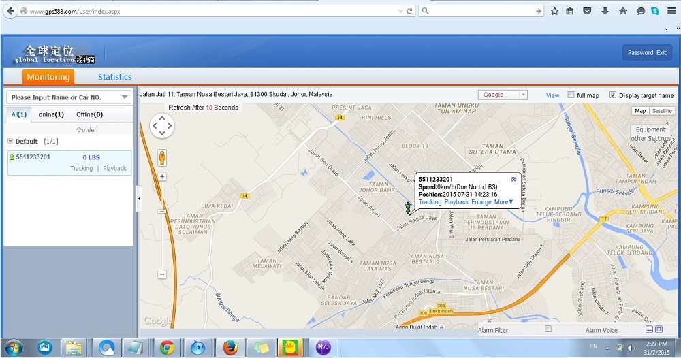This screenshot has width=681, height=358.
Task: Open Firefox from taskbar
Action: (x=229, y=348)
